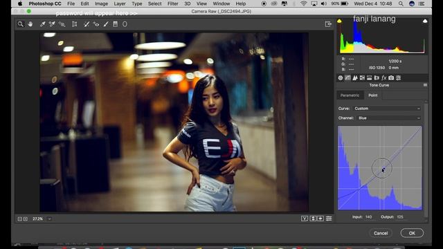Open the File menu
The width and height of the screenshot is (443, 249).
coord(71,3)
